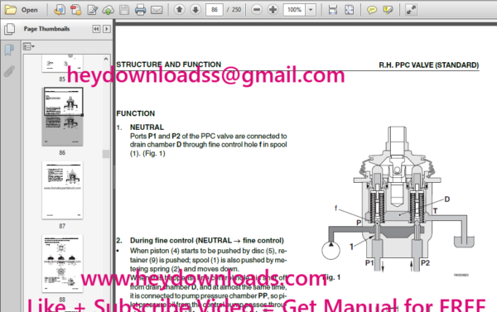Click the print document icon
The image size is (497, 312).
click(140, 10)
